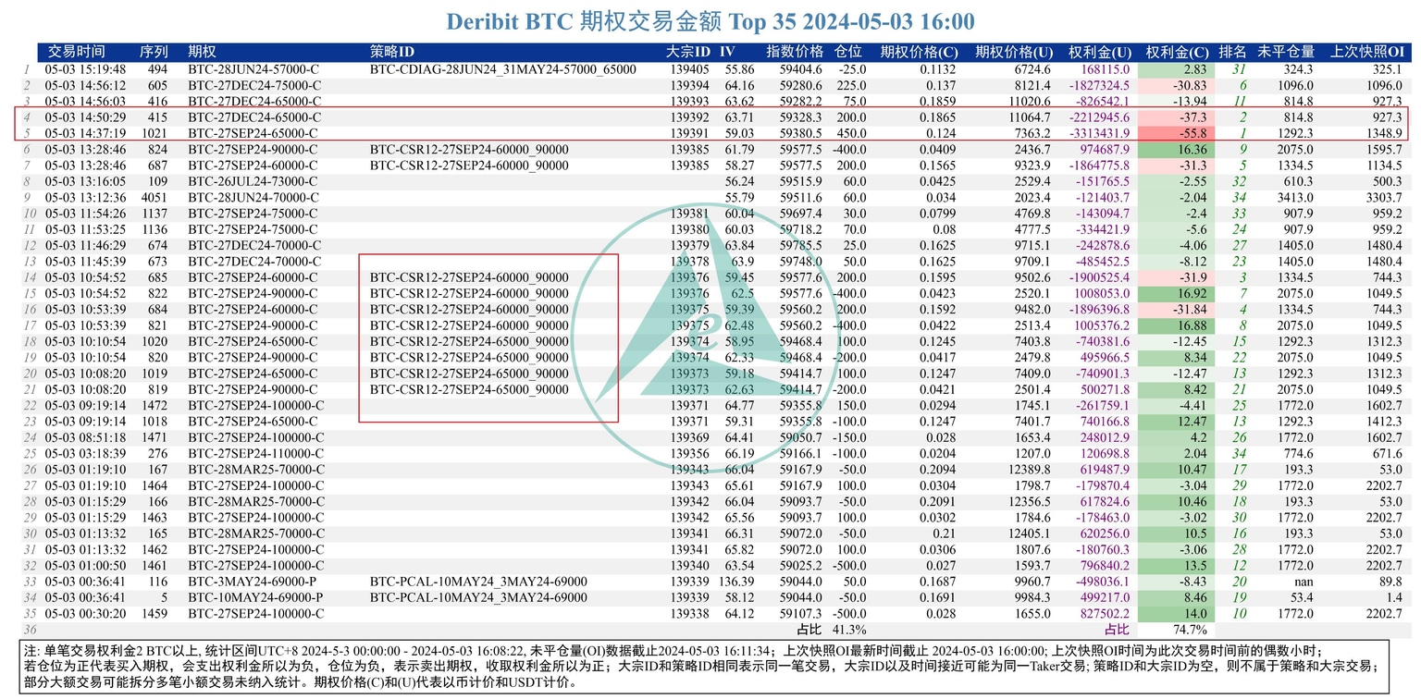Click option BTC-28JUN24-70000-C
Image resolution: width=1421 pixels, height=699 pixels.
[254, 197]
